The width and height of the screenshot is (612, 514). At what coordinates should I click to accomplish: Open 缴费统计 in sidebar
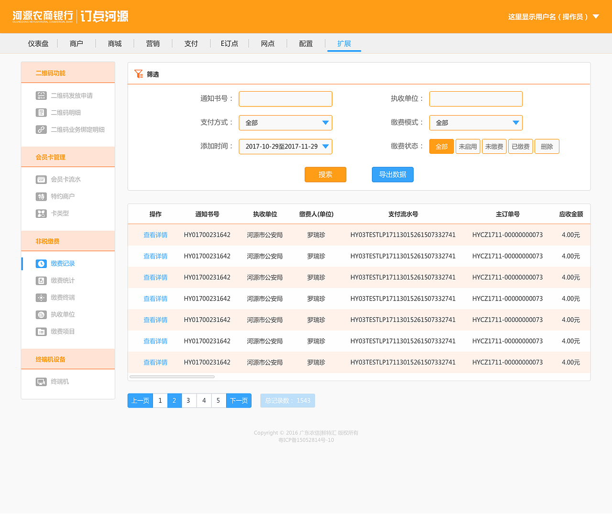click(63, 280)
